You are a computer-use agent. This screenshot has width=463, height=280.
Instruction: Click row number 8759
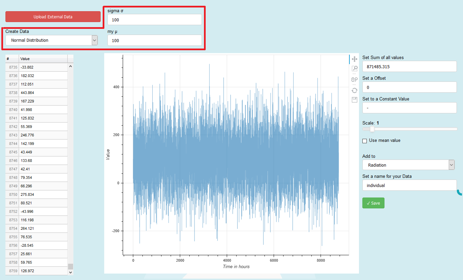pyautogui.click(x=12, y=271)
